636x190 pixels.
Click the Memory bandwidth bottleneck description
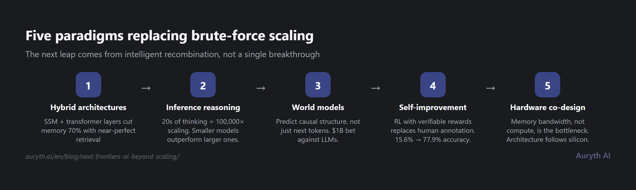coord(547,130)
